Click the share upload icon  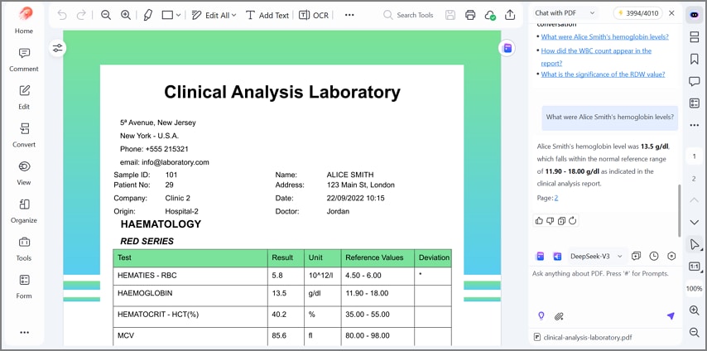tap(510, 15)
